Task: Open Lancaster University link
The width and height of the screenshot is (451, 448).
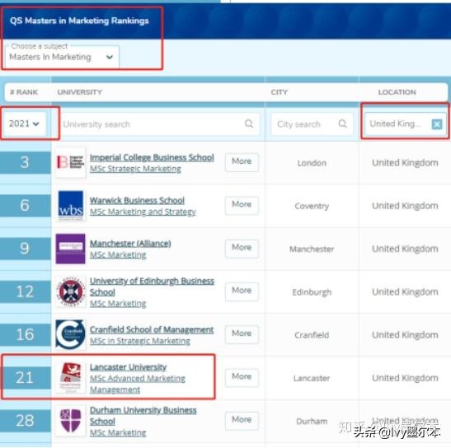Action: [x=128, y=367]
